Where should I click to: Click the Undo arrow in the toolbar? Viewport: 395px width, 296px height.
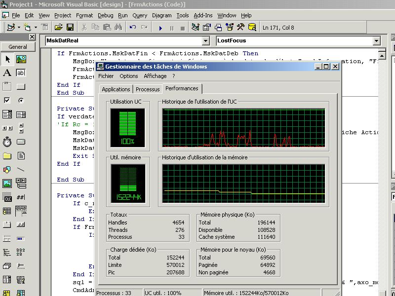point(132,28)
